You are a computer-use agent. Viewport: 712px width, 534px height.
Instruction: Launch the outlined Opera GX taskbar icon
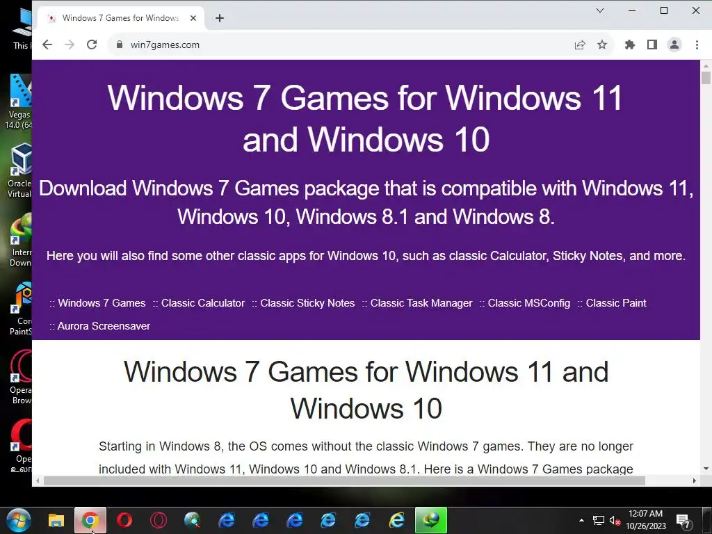pyautogui.click(x=159, y=520)
